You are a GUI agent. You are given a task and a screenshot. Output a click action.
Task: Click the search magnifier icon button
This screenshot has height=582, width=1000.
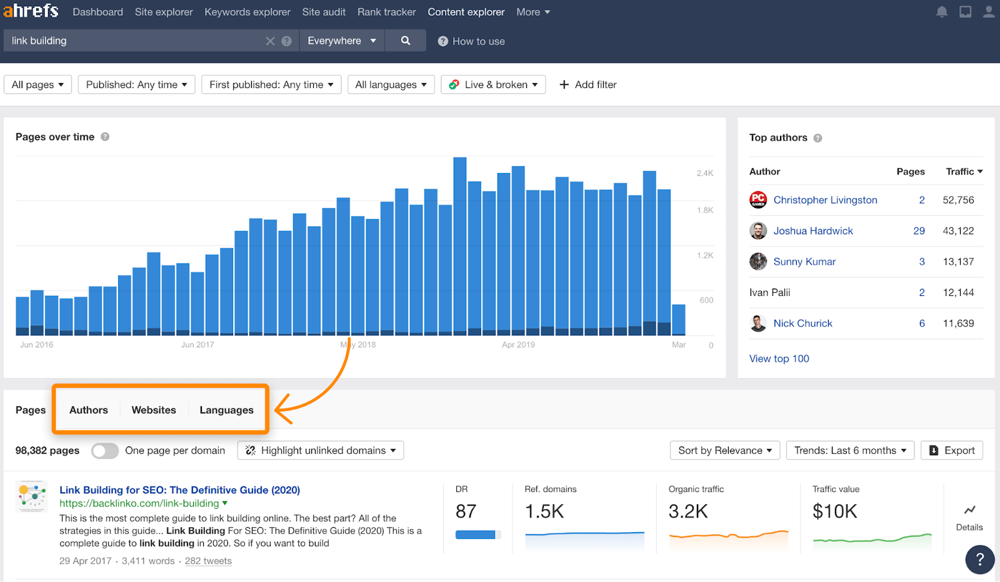[406, 41]
